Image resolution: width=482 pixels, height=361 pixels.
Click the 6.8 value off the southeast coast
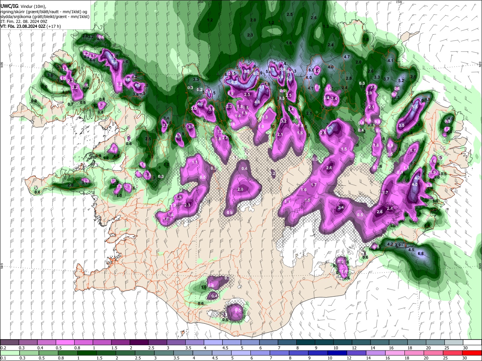(x=421, y=253)
